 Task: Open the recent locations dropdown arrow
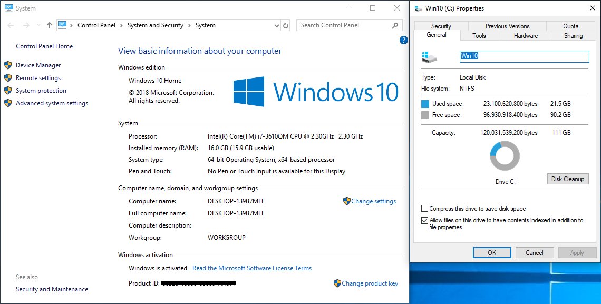38,25
